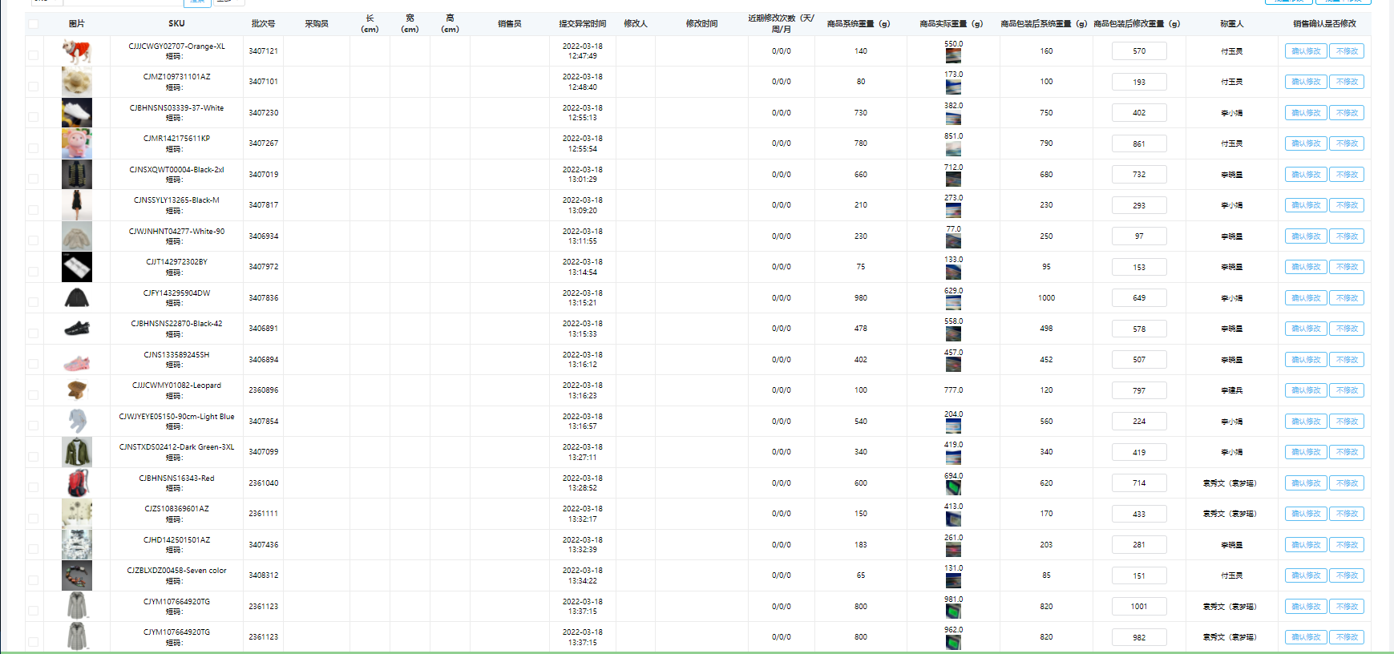This screenshot has width=1394, height=654.
Task: Edit the weight field showing 419
Action: pos(1139,452)
